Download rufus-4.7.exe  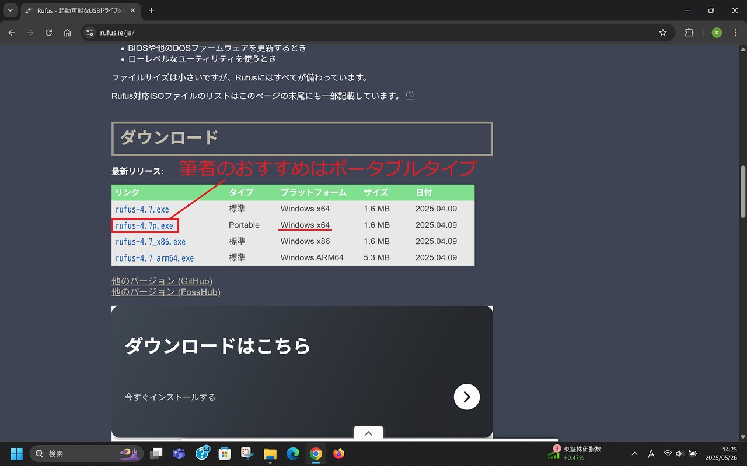click(x=142, y=209)
